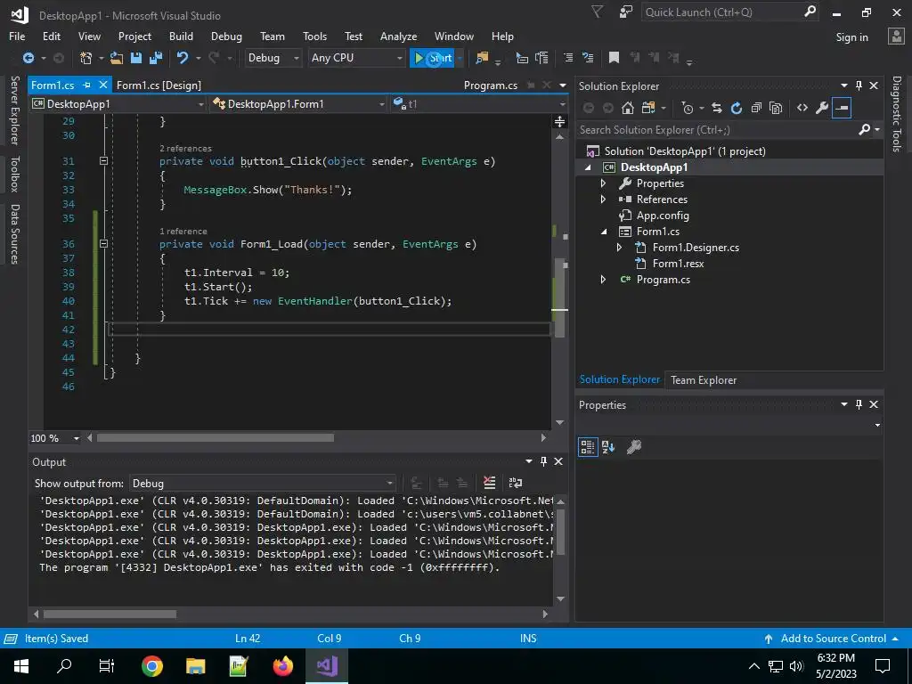Open Diagnostic Tools side tab
The width and height of the screenshot is (912, 684).
pyautogui.click(x=896, y=113)
